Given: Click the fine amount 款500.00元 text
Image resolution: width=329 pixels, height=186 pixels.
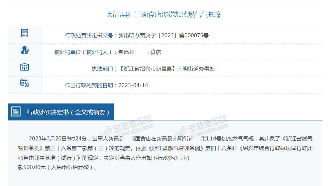Looking at the screenshot, I should pyautogui.click(x=32, y=167).
